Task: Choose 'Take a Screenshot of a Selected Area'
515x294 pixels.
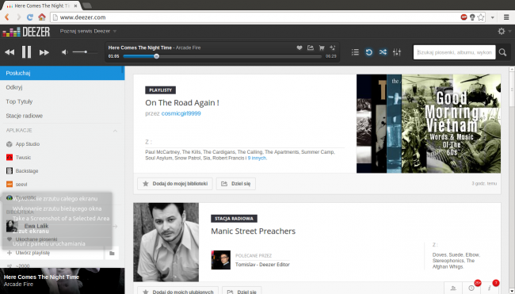Action: click(x=61, y=219)
